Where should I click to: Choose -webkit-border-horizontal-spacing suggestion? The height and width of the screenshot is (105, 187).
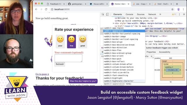click(x=124, y=34)
